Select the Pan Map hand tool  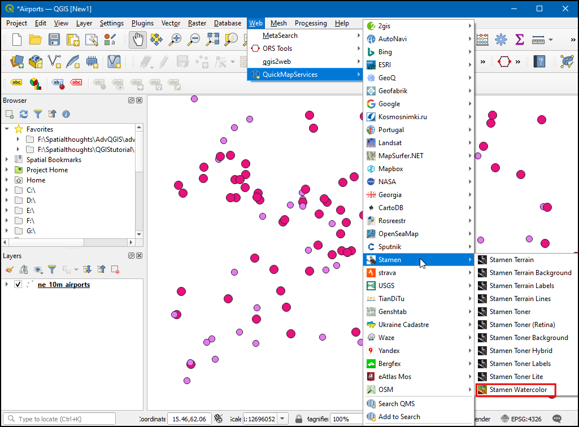tap(138, 40)
